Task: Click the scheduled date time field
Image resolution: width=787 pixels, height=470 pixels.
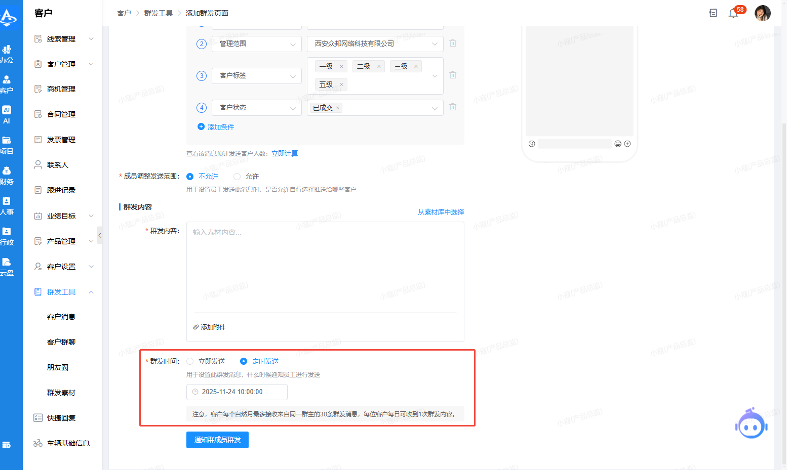Action: click(x=237, y=392)
